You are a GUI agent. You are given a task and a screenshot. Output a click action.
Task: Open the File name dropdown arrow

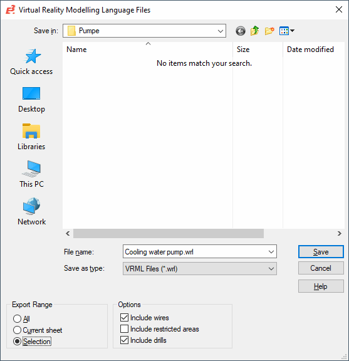click(271, 252)
